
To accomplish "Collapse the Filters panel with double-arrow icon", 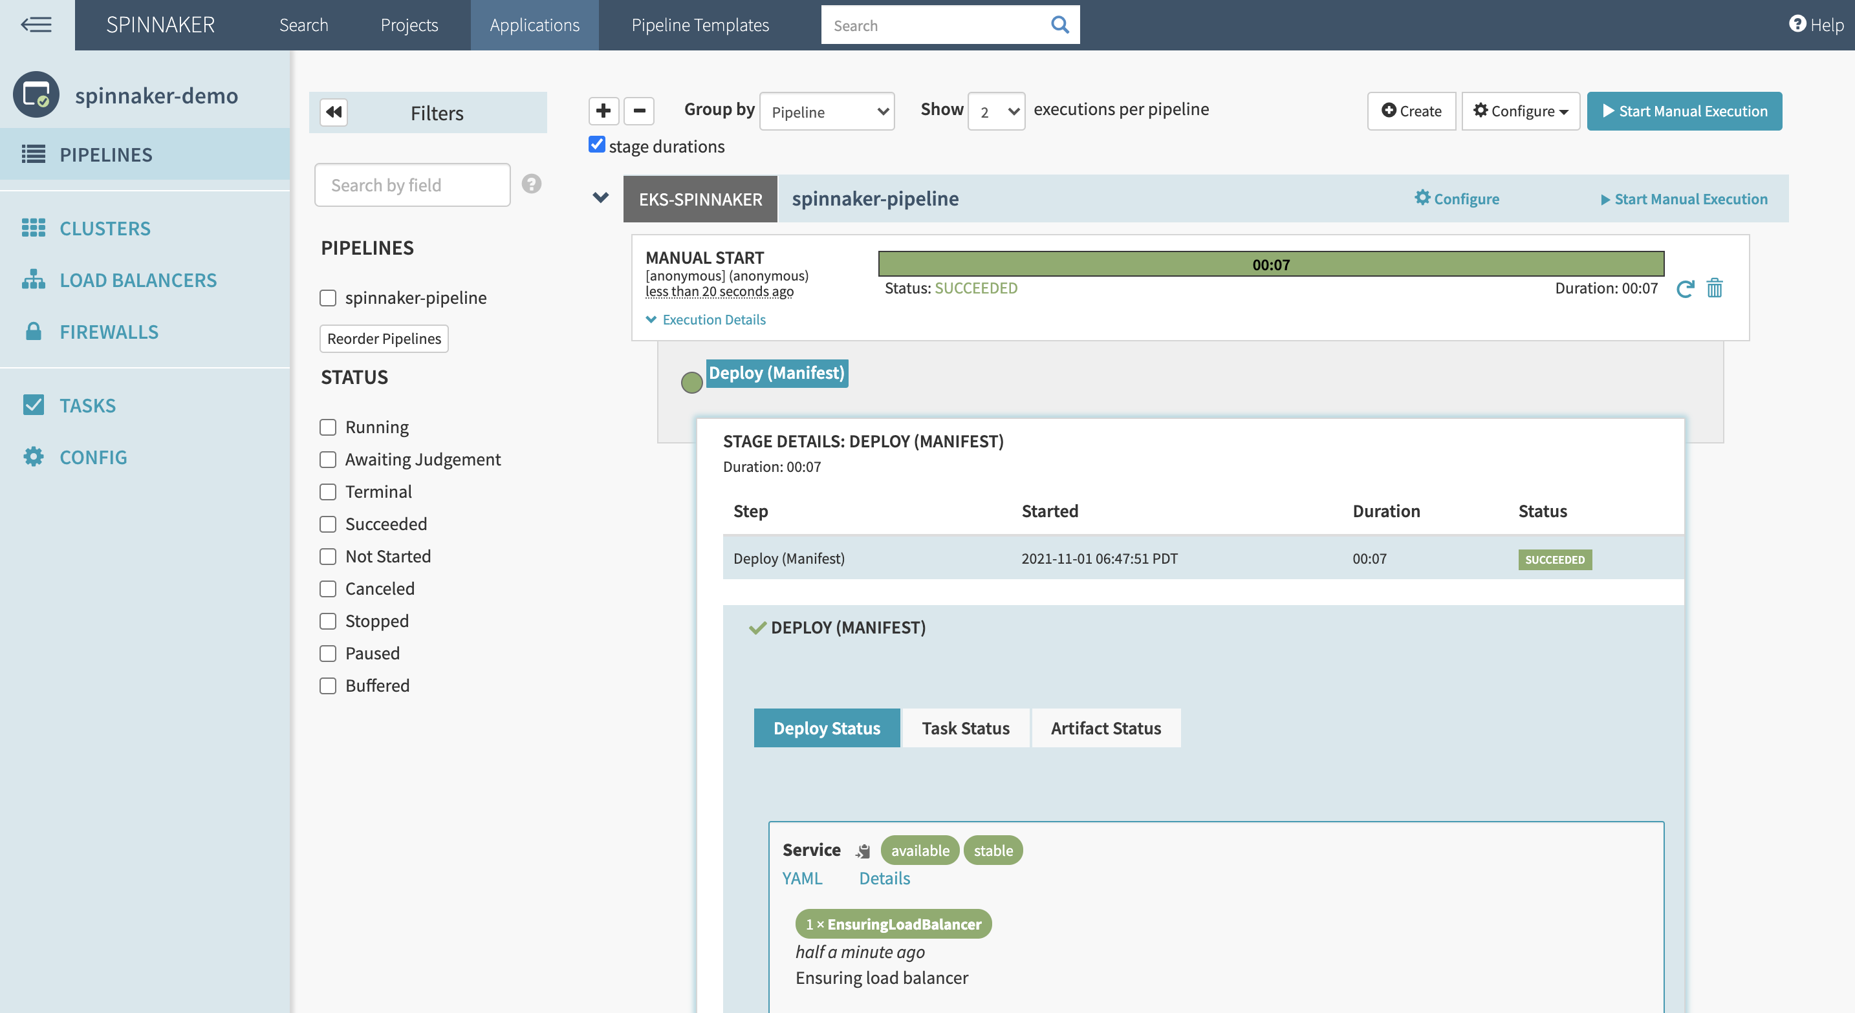I will (x=333, y=112).
